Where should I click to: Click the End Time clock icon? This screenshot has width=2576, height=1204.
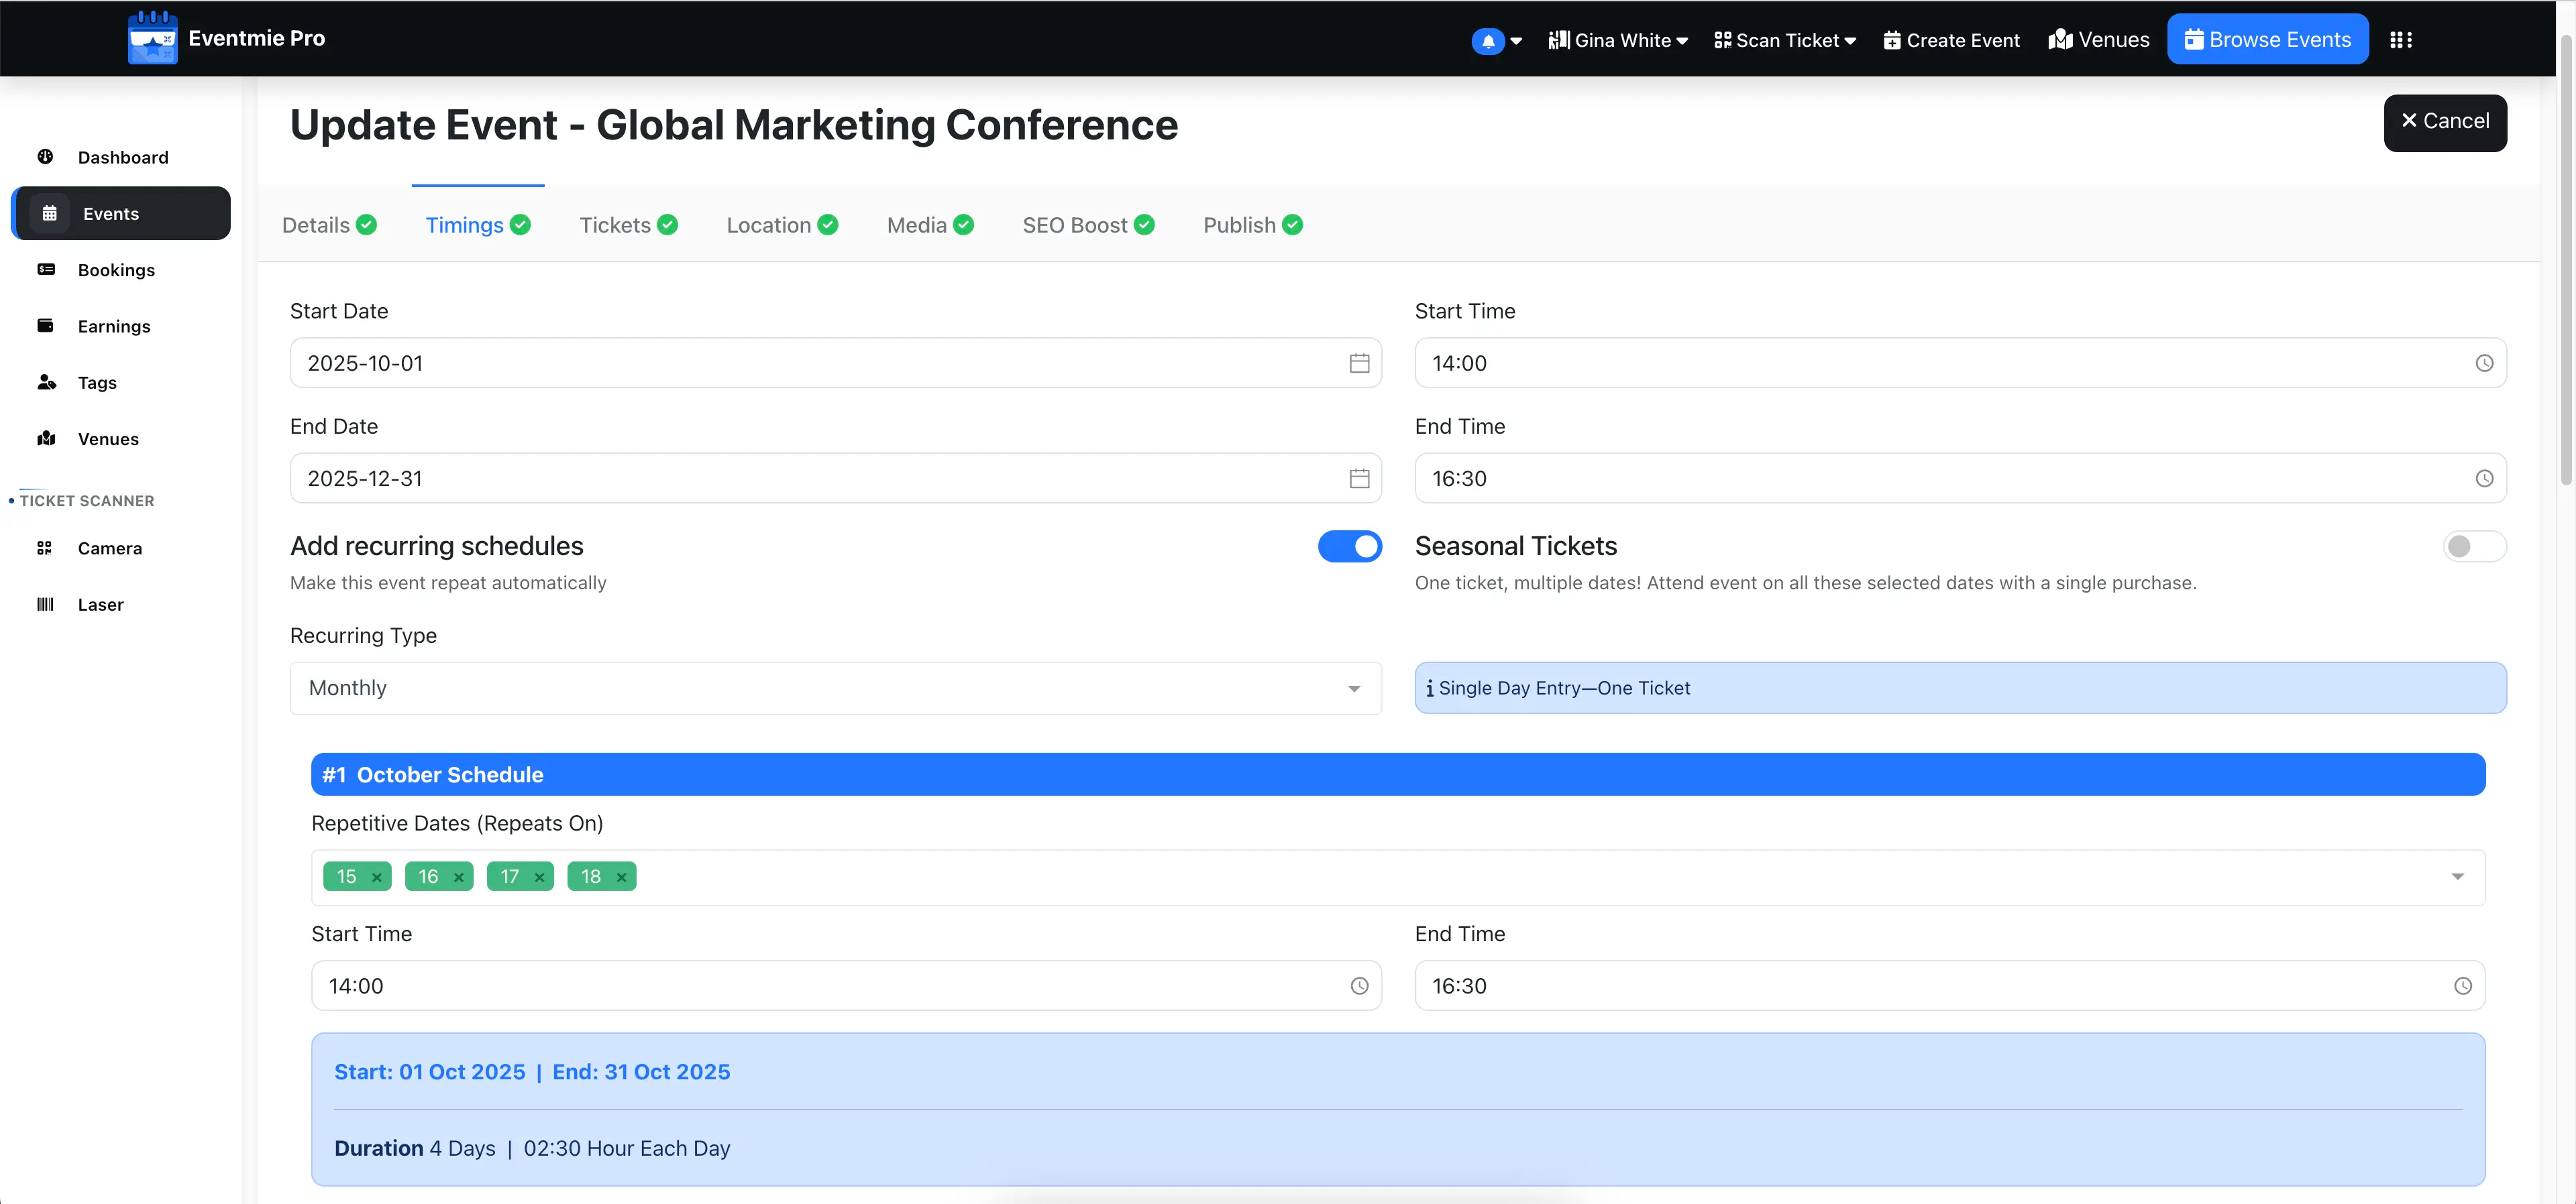click(x=2483, y=479)
